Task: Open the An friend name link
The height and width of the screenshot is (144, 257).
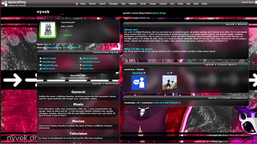Action: tap(168, 73)
